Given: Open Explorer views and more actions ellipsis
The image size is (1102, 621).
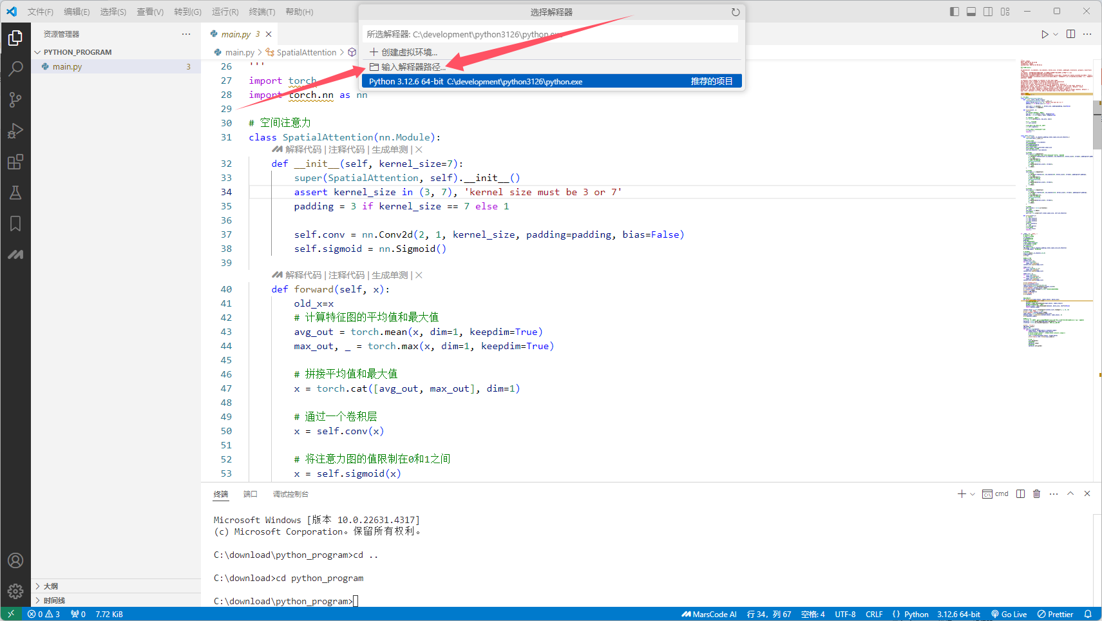Looking at the screenshot, I should click(186, 34).
